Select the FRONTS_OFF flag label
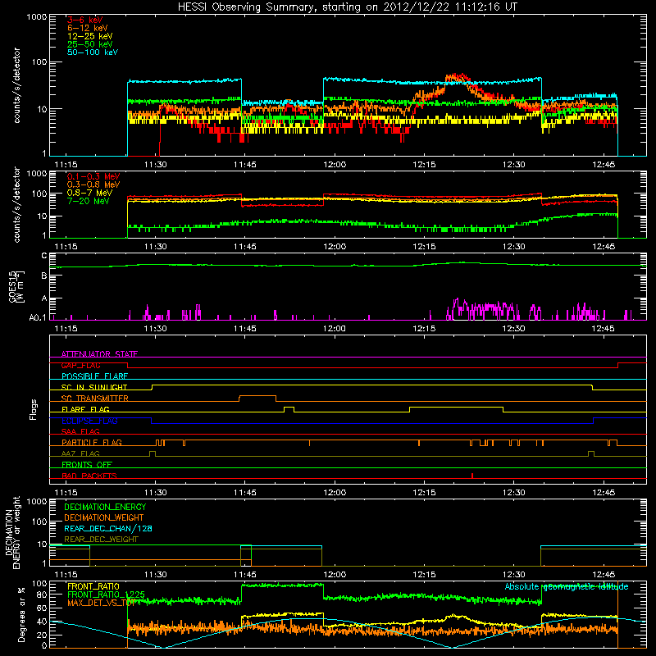 point(87,465)
